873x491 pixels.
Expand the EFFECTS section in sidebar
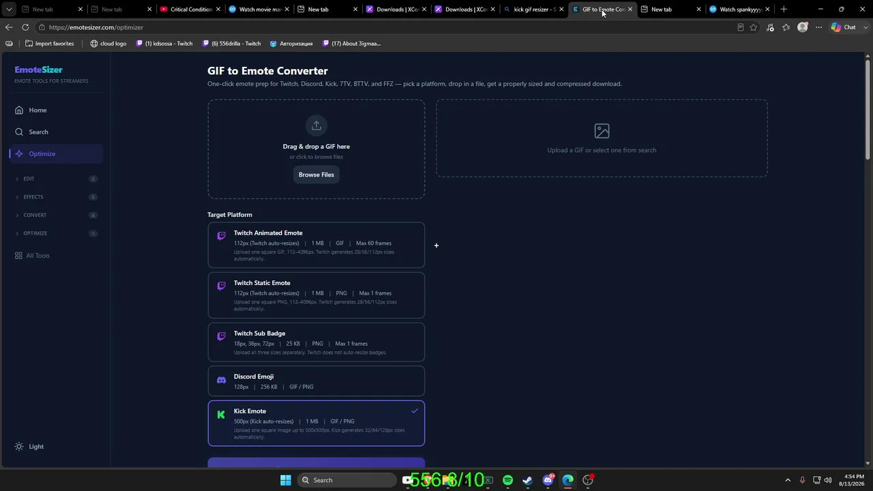click(56, 197)
